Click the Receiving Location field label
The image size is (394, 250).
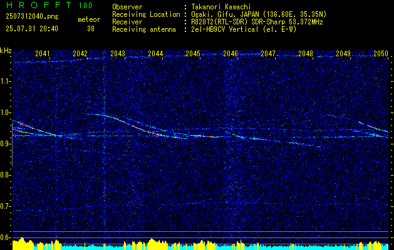pos(146,14)
